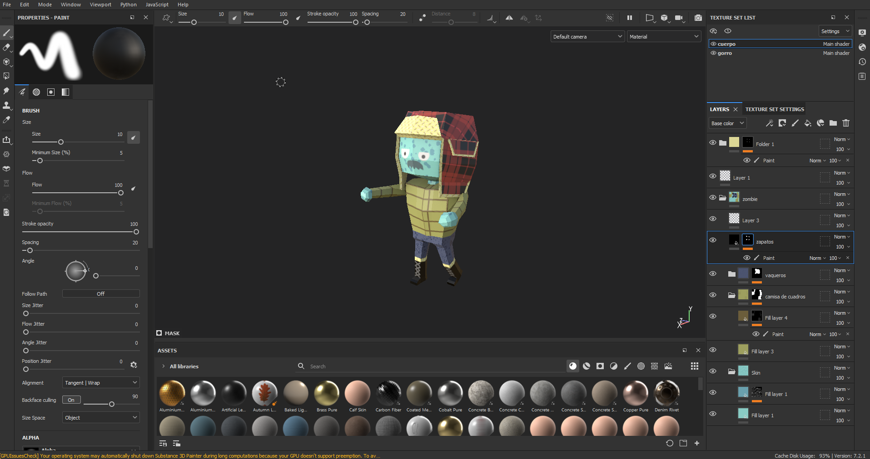
Task: Select the Eraser tool in left toolbar
Action: pyautogui.click(x=6, y=47)
